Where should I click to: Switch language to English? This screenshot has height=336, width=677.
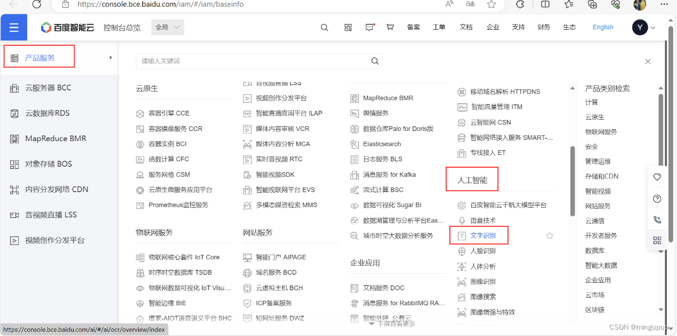point(603,28)
